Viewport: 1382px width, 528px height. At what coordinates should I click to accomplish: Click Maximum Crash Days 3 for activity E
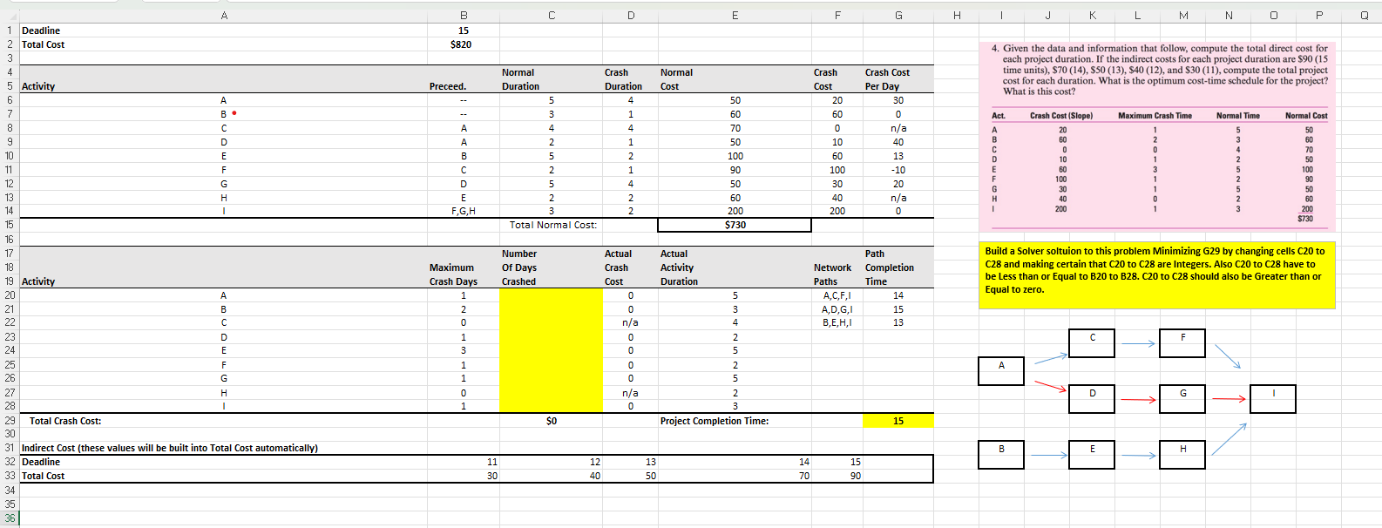464,350
